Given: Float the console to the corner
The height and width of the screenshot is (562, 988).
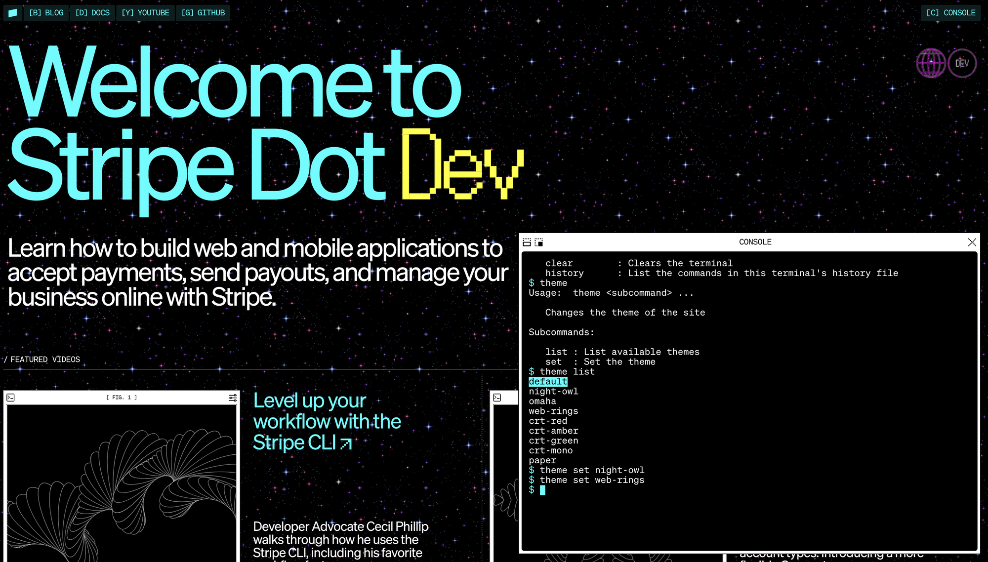Looking at the screenshot, I should [539, 242].
